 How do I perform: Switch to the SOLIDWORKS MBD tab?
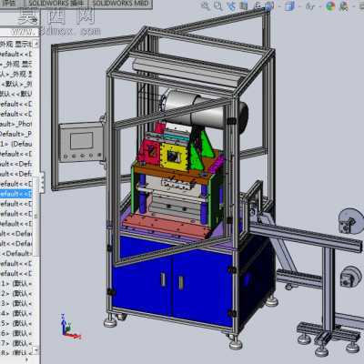(x=120, y=4)
